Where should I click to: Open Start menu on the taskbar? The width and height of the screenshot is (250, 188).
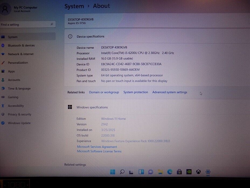(x=113, y=172)
